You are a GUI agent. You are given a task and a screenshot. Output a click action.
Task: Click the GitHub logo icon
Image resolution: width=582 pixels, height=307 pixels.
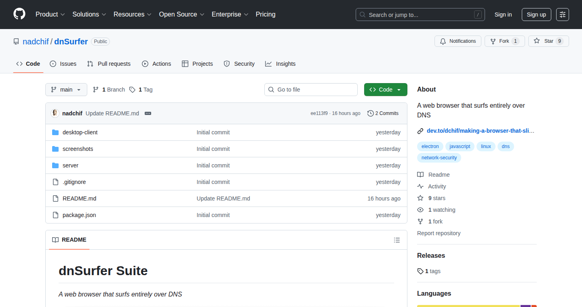[x=19, y=14]
